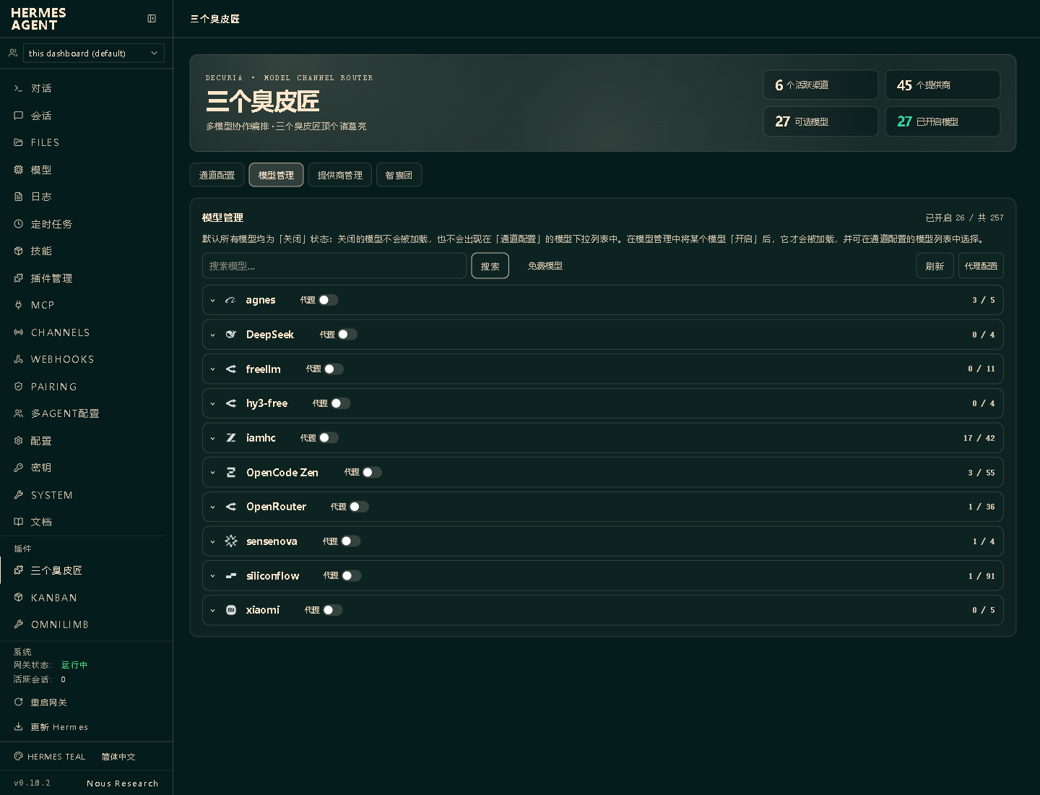The width and height of the screenshot is (1040, 795).
Task: Click the 插件管理 puzzle icon
Action: [x=19, y=278]
